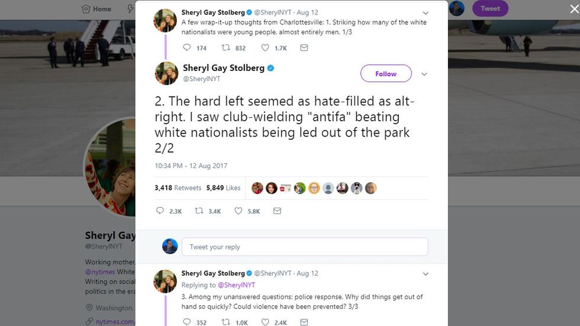Screen dimensions: 580x326
Task: Like the third tweet showing 2.4K
Action: 265,322
